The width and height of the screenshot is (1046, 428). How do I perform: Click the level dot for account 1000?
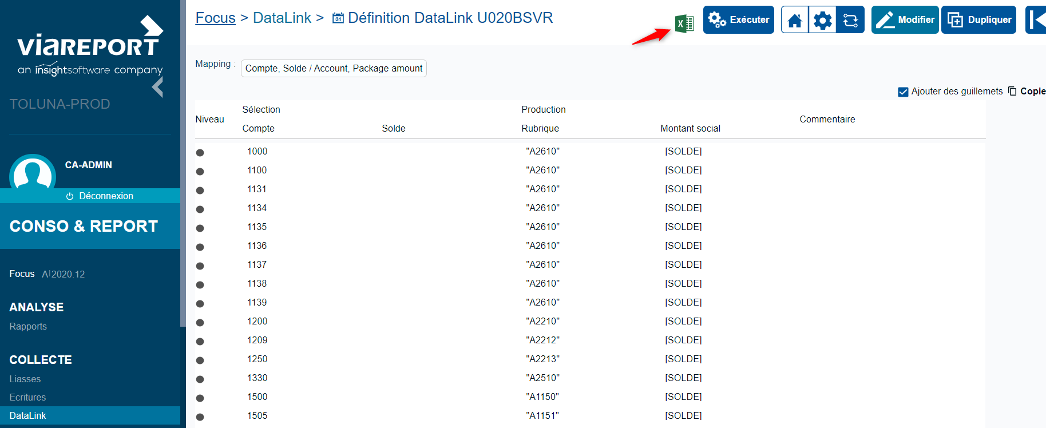coord(200,152)
